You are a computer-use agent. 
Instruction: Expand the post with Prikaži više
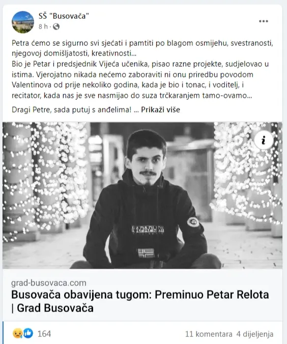click(x=160, y=109)
